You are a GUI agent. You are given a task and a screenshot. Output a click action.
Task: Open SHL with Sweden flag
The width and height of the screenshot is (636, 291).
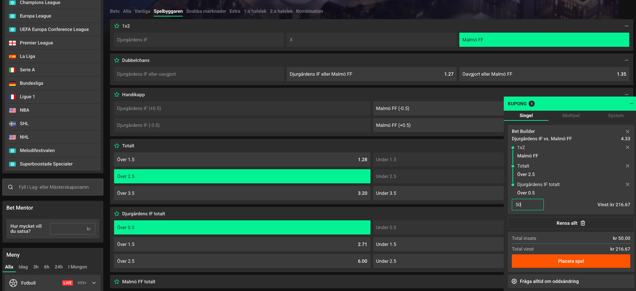click(53, 123)
